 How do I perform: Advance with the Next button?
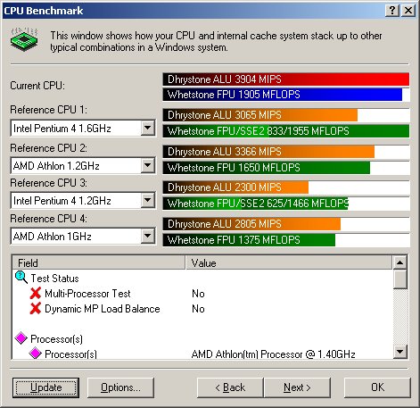pyautogui.click(x=297, y=387)
